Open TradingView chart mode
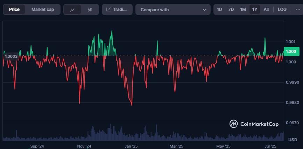This screenshot has width=303, height=149. pyautogui.click(x=117, y=10)
